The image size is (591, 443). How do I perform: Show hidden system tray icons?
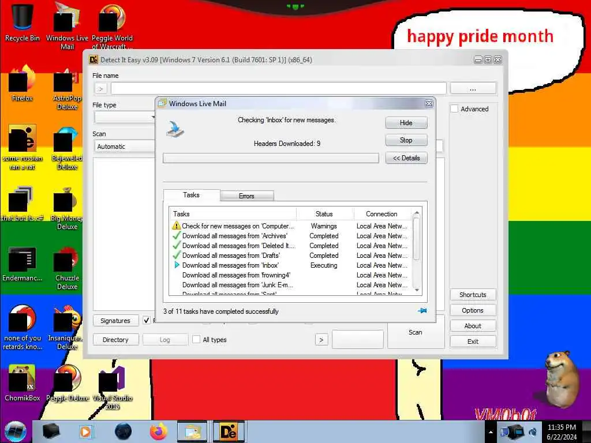point(491,432)
